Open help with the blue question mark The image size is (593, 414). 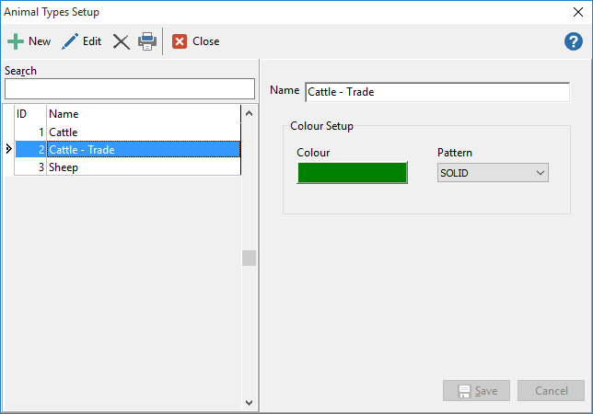574,41
